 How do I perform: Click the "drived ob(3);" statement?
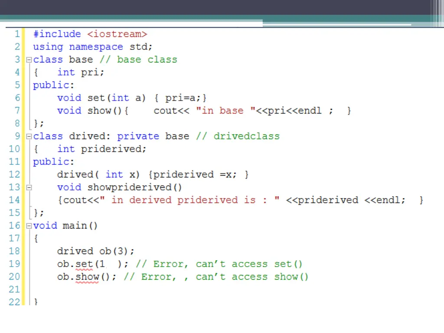pos(95,251)
